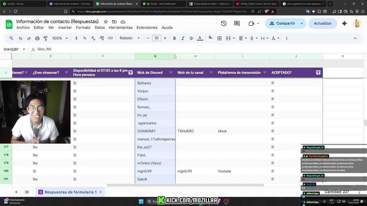Select the paint format tool
The image size is (367, 206).
coord(46,38)
